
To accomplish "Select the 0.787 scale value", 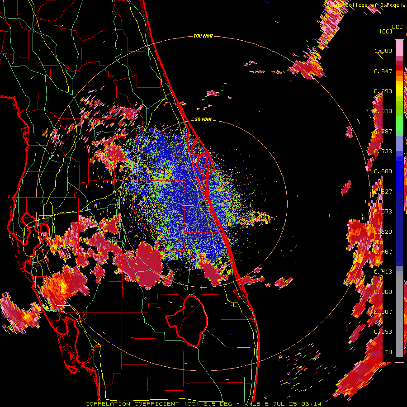I will 383,131.
